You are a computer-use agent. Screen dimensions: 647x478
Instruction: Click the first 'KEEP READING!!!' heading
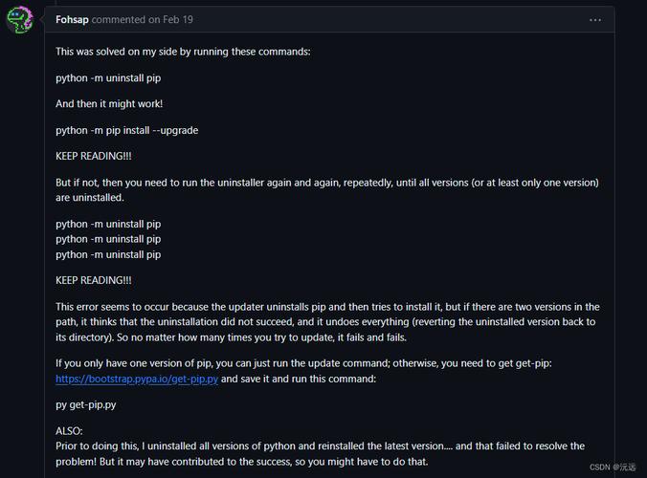[94, 156]
